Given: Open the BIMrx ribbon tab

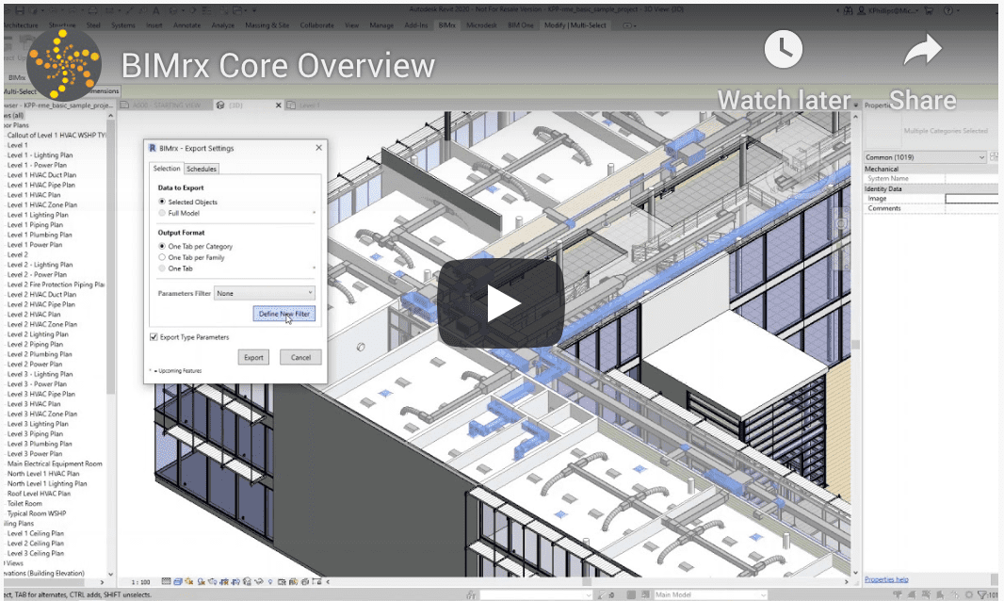Looking at the screenshot, I should pyautogui.click(x=447, y=25).
